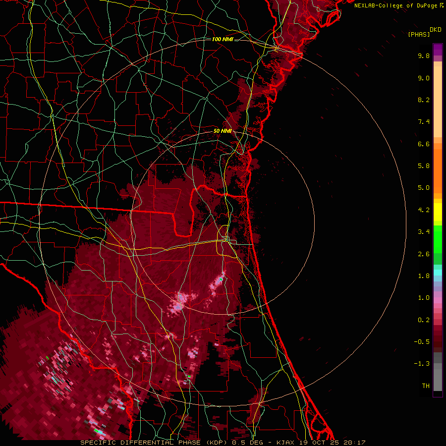This screenshot has width=446, height=446.
Task: Click the -1.3 value on the color scale
Action: tap(422, 364)
